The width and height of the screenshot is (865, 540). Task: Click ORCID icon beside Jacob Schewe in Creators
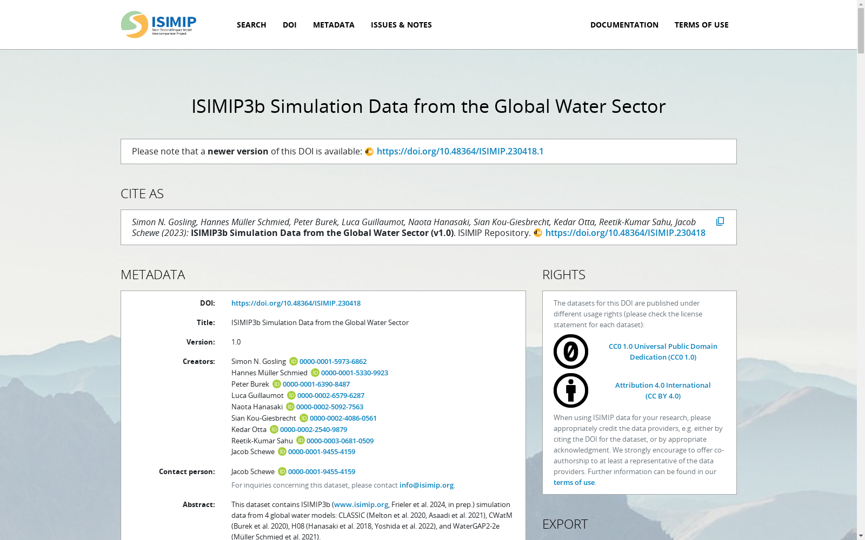click(282, 451)
